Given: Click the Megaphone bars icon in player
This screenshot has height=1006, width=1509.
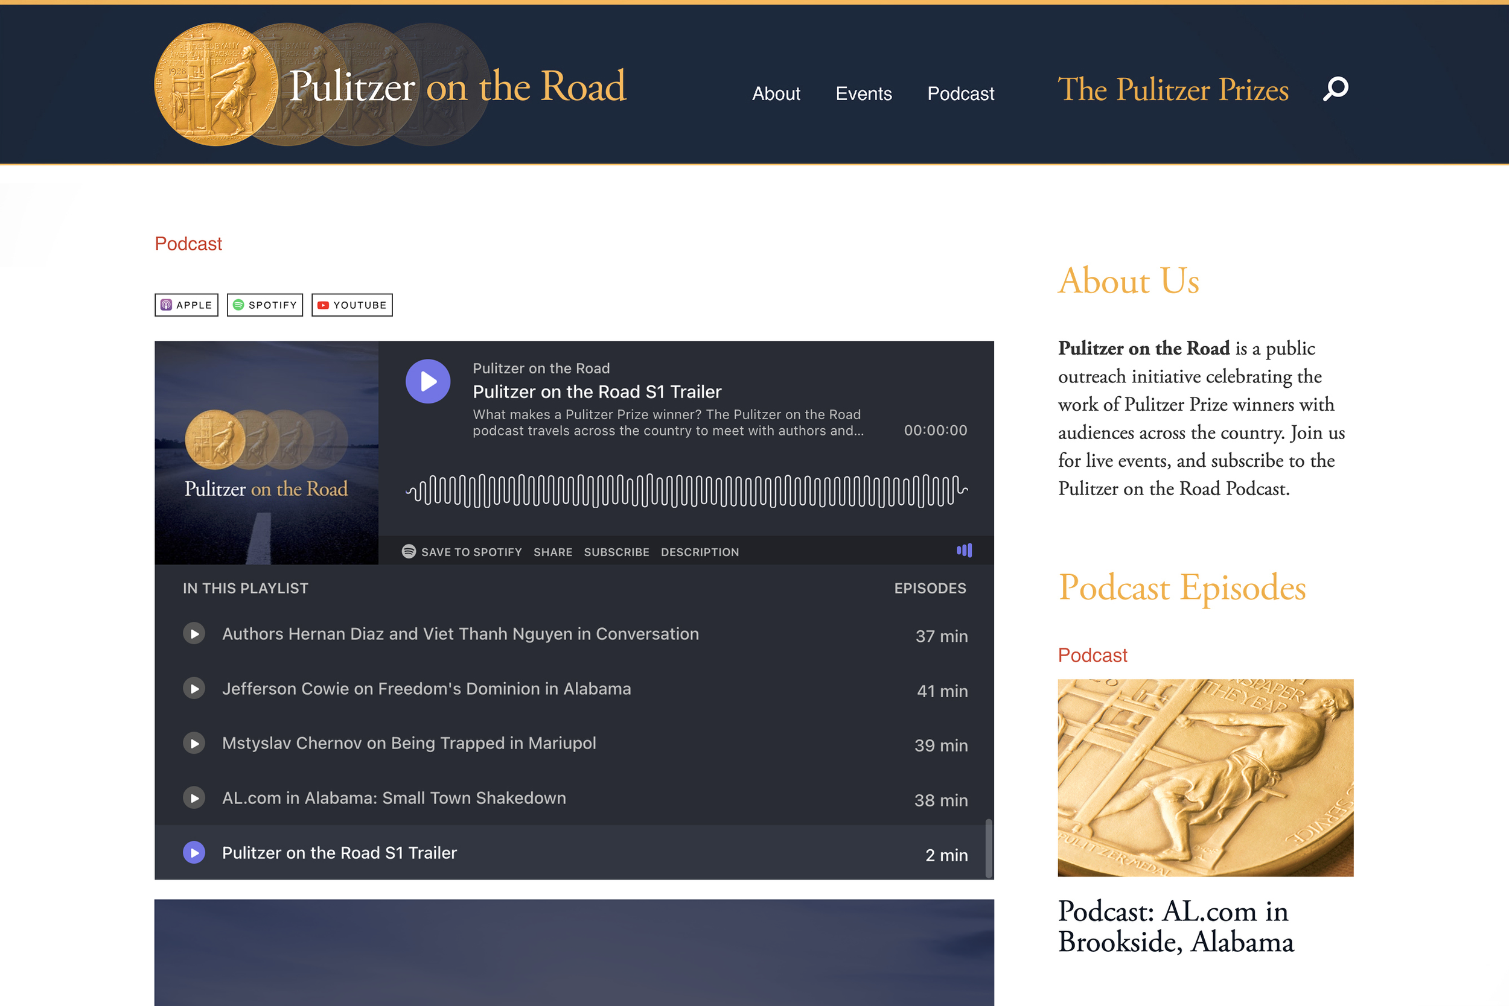Looking at the screenshot, I should point(965,551).
